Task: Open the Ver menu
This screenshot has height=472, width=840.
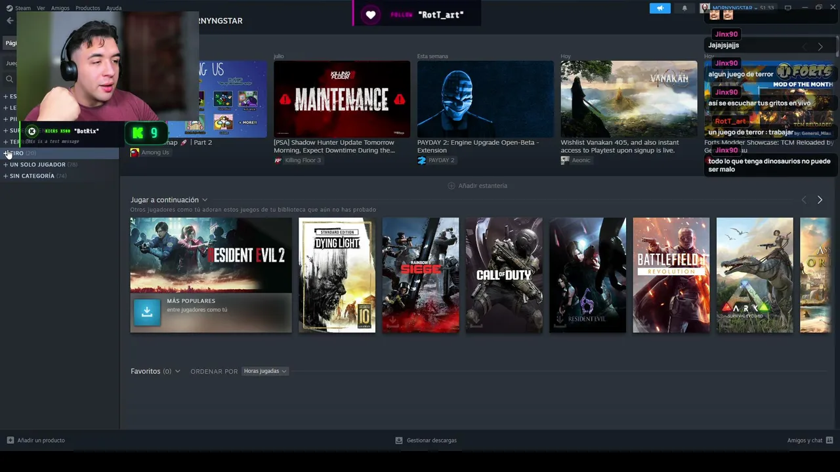Action: 41,8
